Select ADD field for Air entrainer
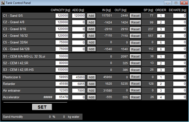 click(x=78, y=90)
